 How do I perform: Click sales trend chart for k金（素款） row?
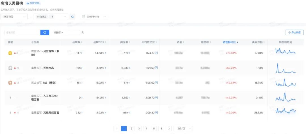tap(286, 83)
